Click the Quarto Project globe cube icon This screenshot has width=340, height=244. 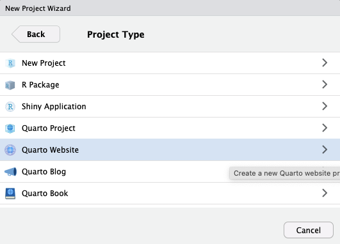coord(10,128)
